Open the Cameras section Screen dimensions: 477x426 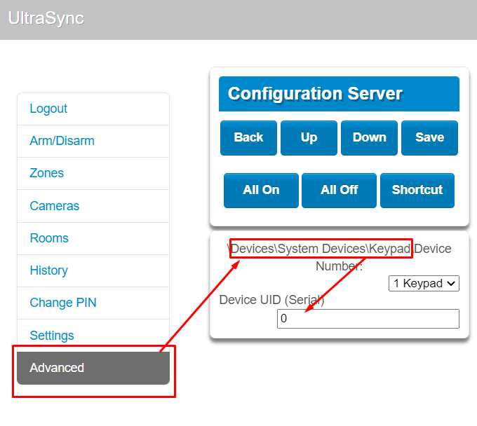click(x=93, y=206)
